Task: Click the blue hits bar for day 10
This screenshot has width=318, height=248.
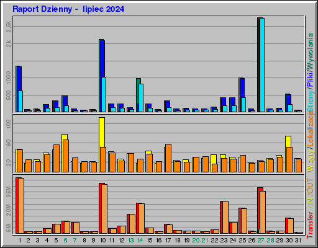Action: click(x=102, y=58)
